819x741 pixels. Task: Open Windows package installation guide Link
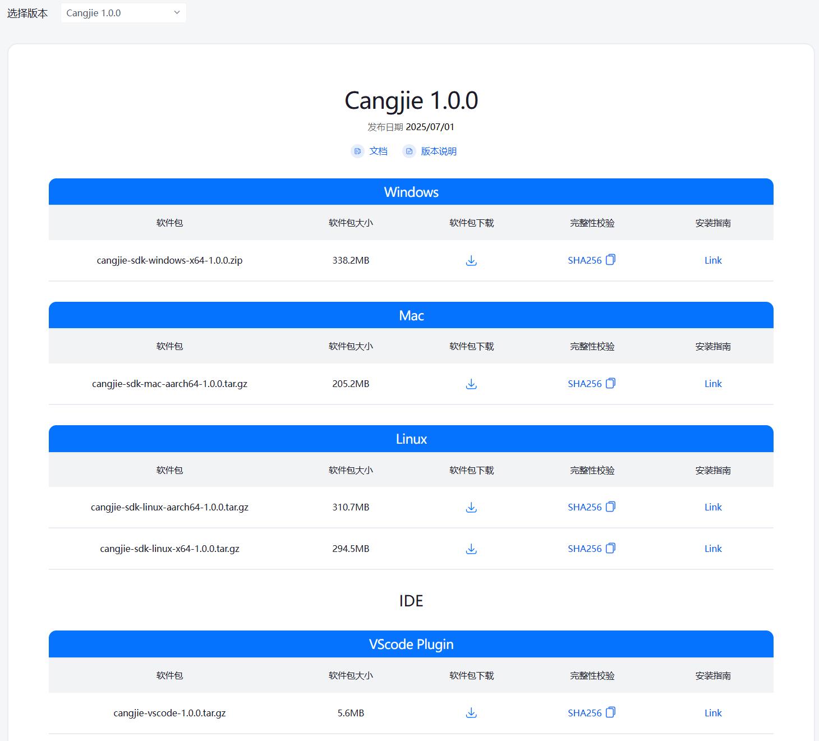pyautogui.click(x=712, y=260)
